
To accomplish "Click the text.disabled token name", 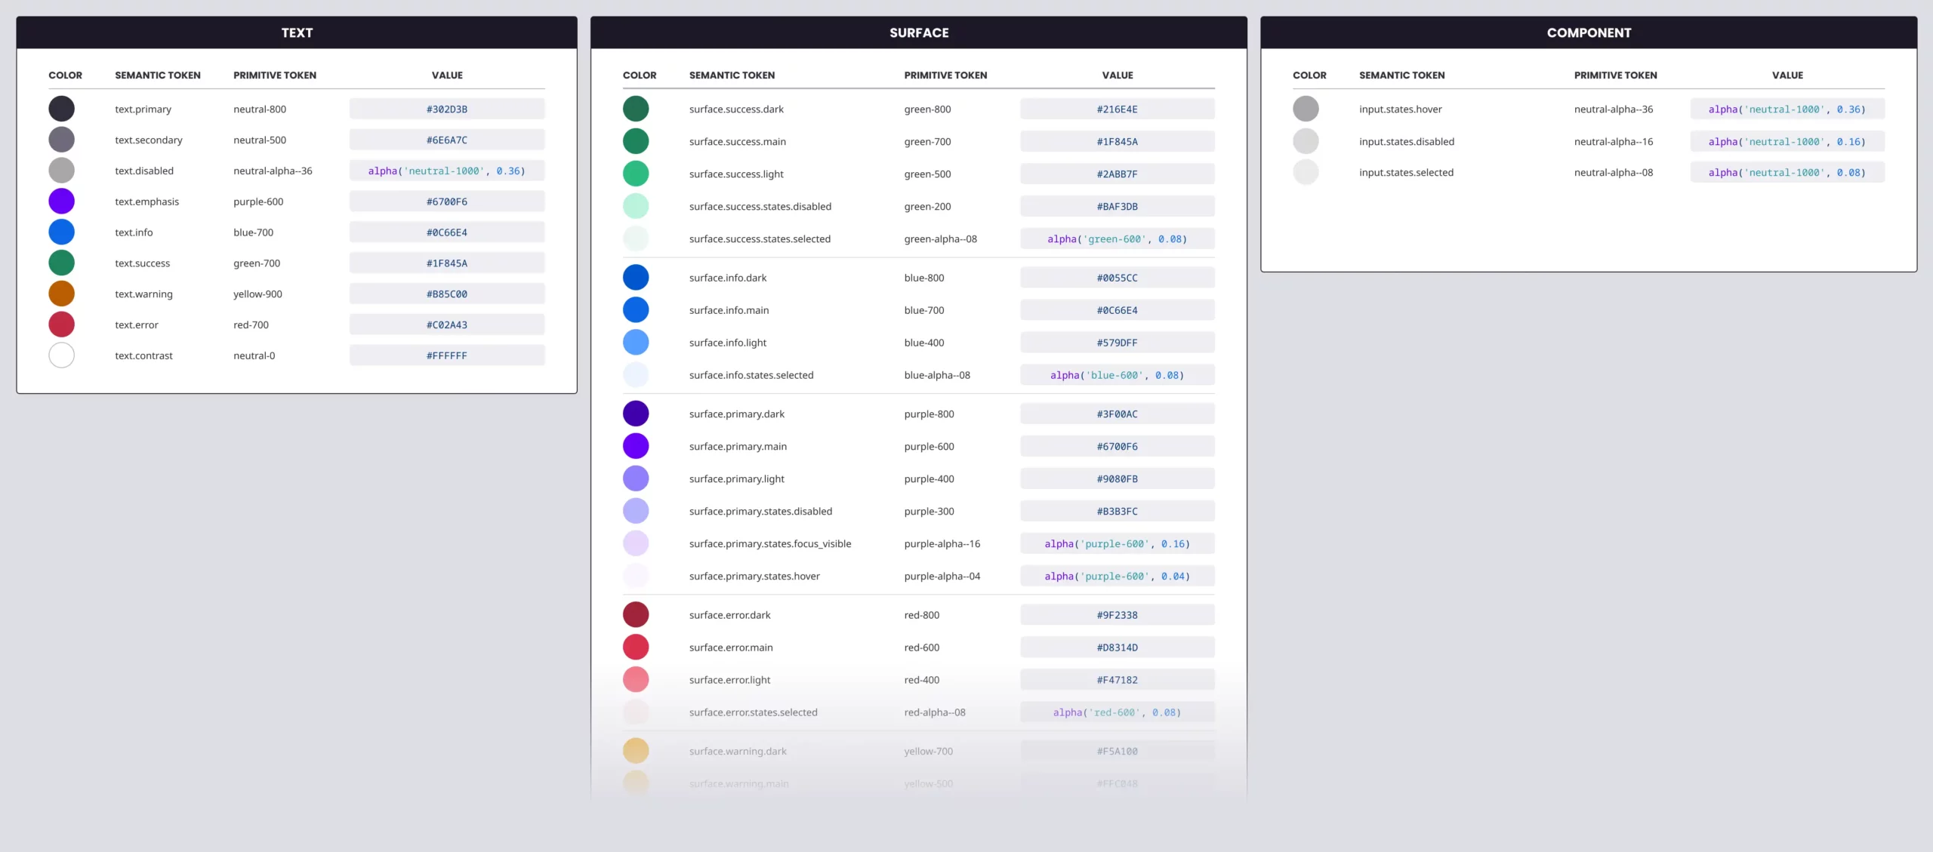I will coord(144,171).
